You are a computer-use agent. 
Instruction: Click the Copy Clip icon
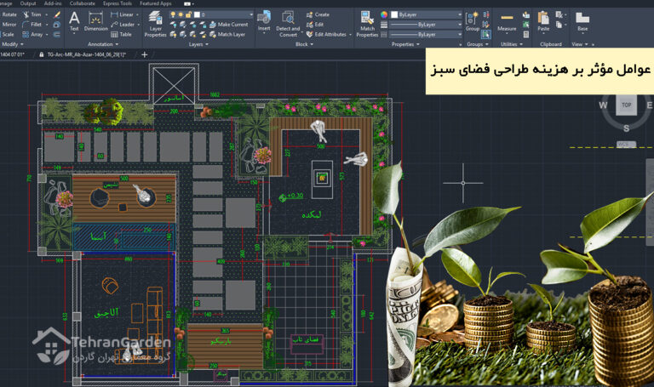tap(559, 25)
